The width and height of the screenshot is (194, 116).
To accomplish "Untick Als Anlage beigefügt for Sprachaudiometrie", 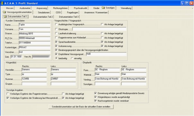I will [x=102, y=42].
